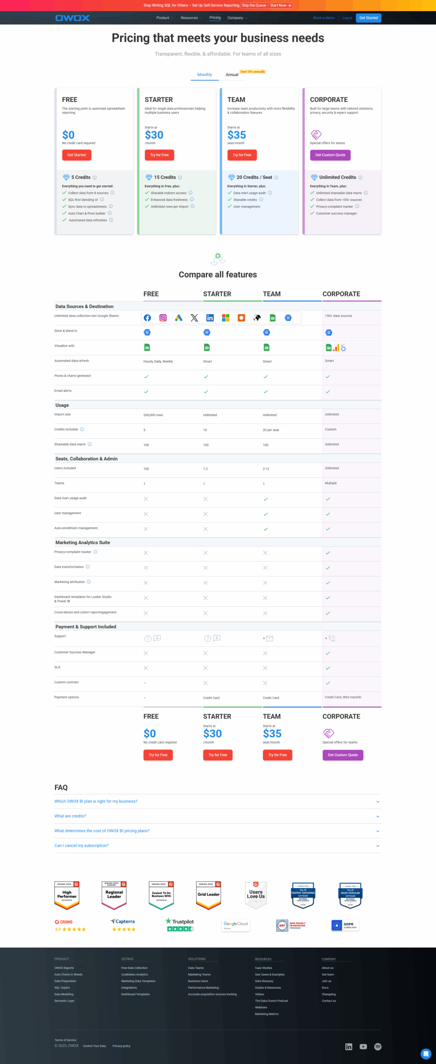Click the Log in link
This screenshot has height=1064, width=436.
[x=347, y=18]
